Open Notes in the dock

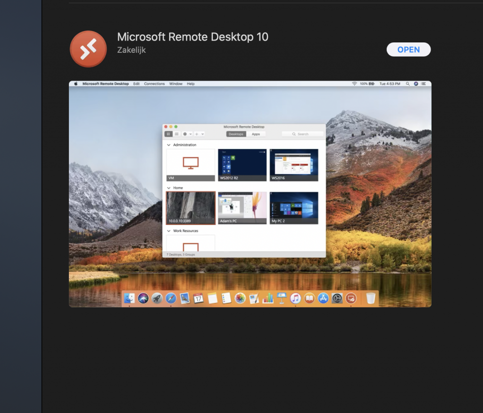coord(213,298)
